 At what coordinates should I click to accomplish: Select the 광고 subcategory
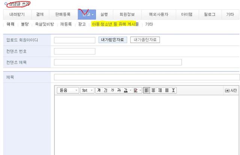coord(82,24)
